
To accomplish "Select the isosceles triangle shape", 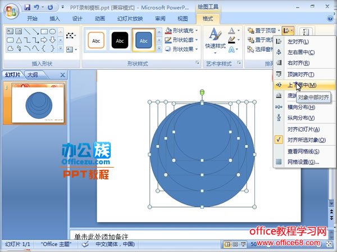I will [19, 40].
